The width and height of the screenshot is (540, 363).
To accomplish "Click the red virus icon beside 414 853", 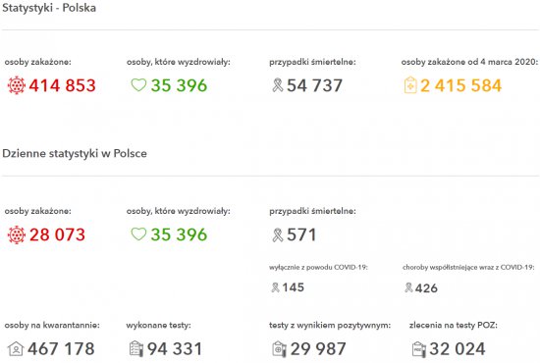I will [16, 85].
